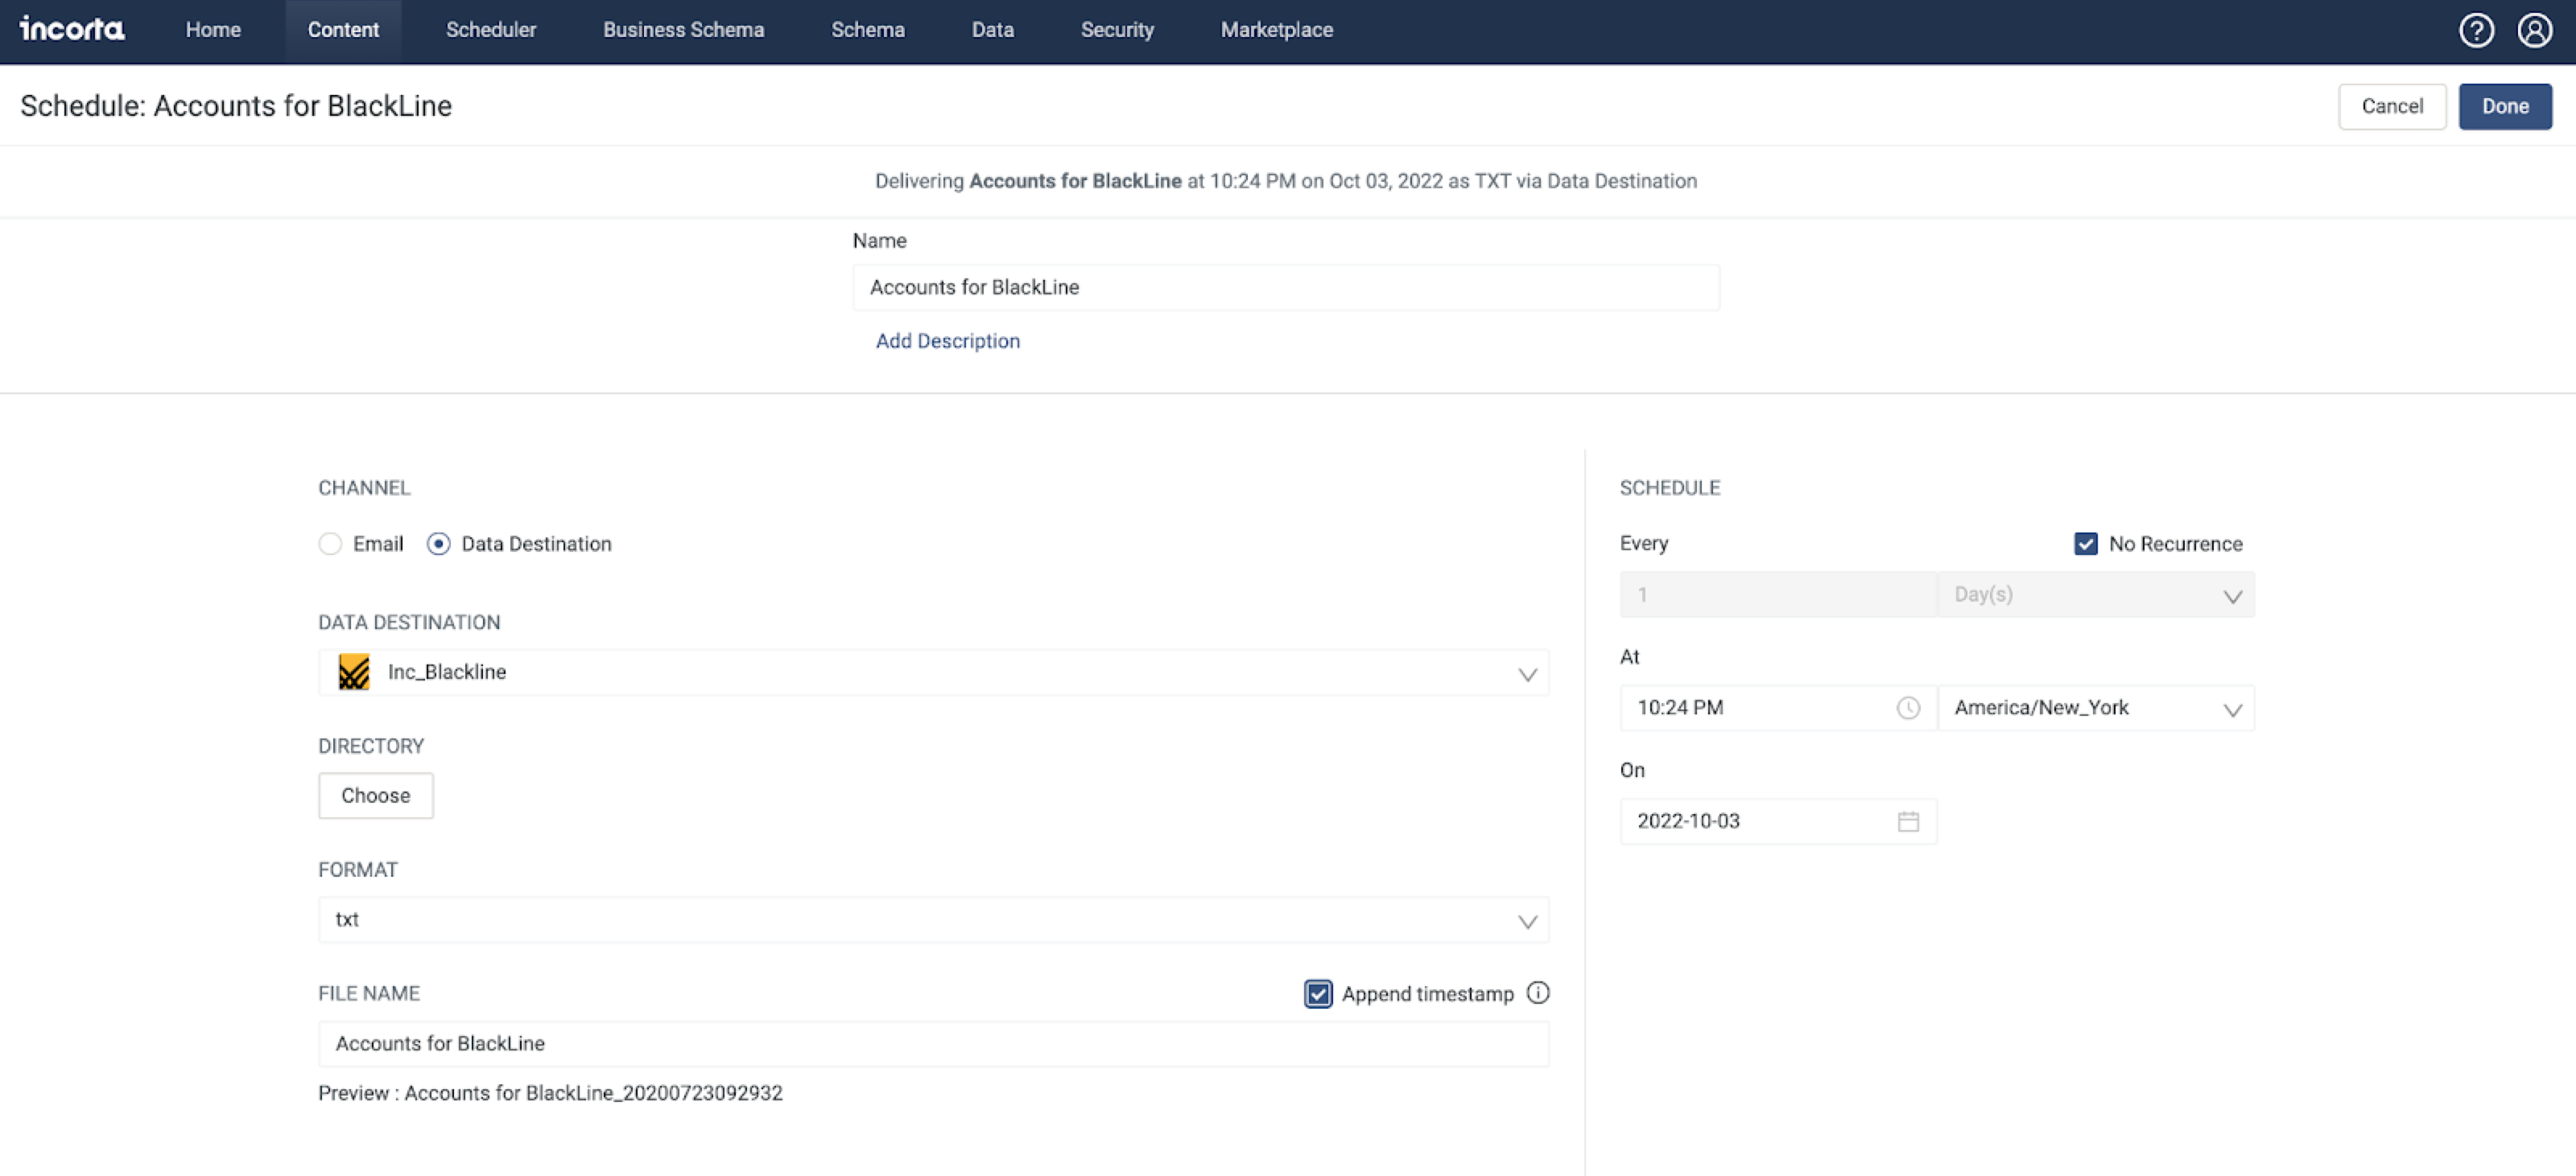Viewport: 2576px width, 1176px height.
Task: Open the America/New_York timezone dropdown
Action: (x=2096, y=707)
